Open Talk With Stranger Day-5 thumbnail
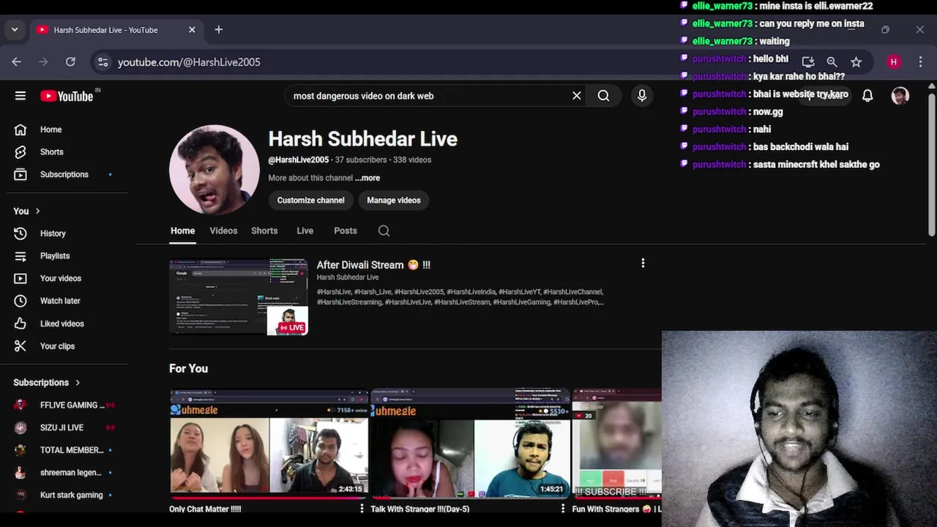 pos(471,442)
